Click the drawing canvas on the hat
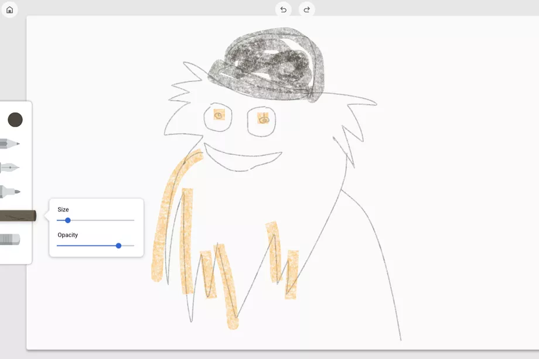 point(267,65)
